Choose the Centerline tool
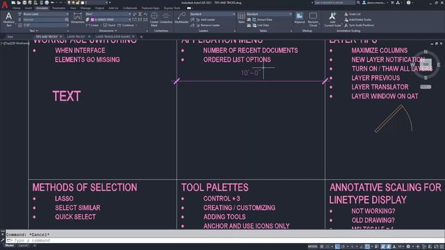Image resolution: width=445 pixels, height=250 pixels. pos(166,18)
